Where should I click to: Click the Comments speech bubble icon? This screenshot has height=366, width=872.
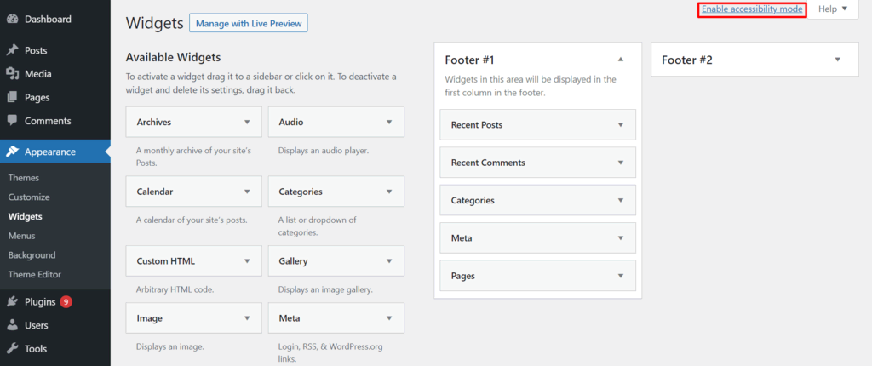[x=12, y=121]
